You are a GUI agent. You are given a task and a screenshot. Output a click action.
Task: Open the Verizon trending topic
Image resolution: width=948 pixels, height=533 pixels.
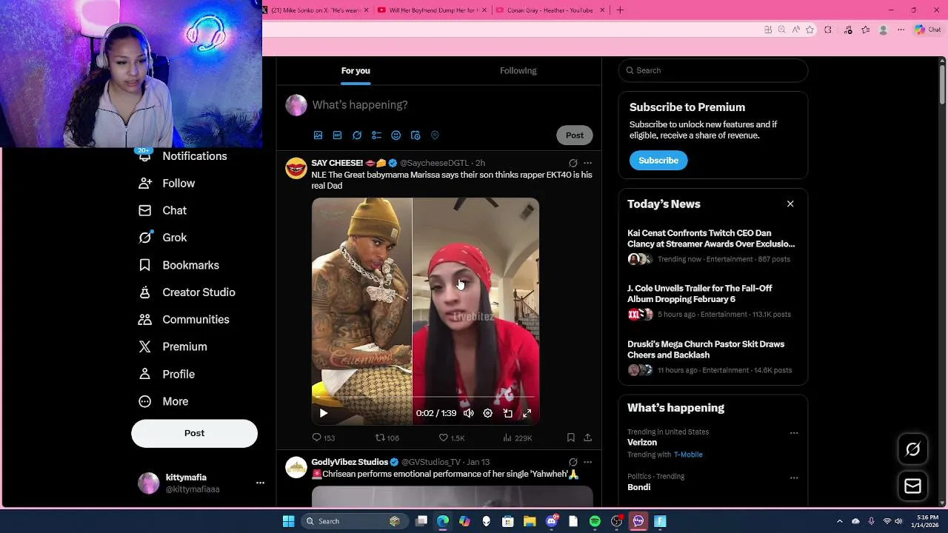click(x=642, y=443)
